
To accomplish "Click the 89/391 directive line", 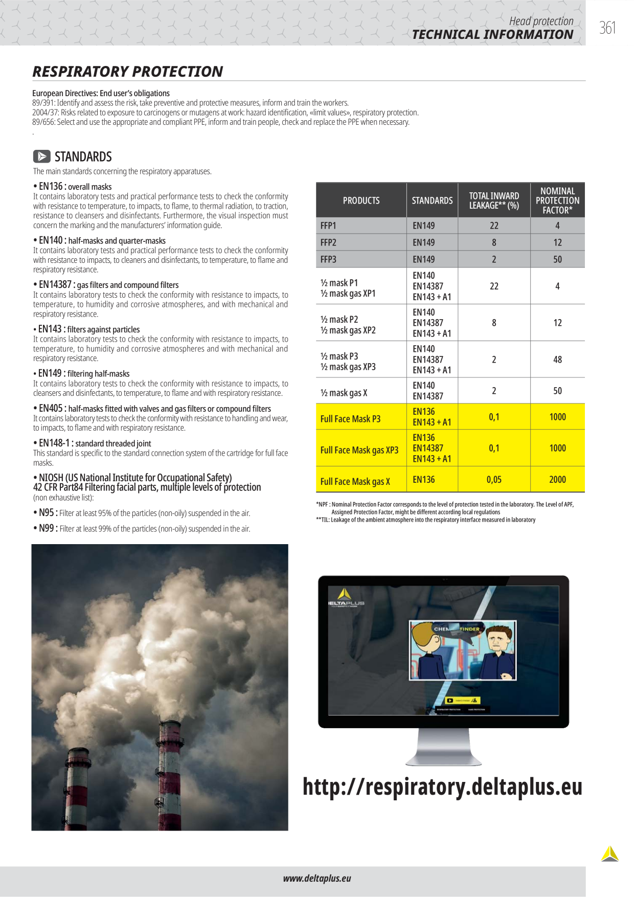I will [190, 103].
